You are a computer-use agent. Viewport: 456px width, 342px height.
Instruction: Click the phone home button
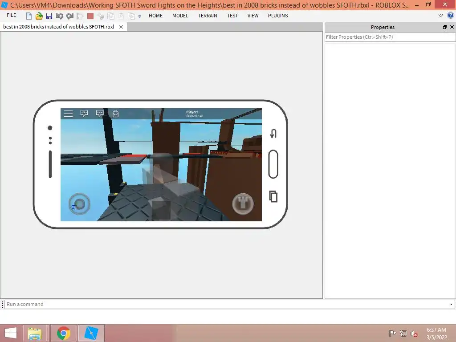point(273,164)
